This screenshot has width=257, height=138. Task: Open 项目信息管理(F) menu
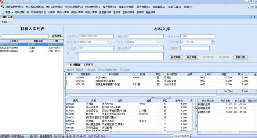click(x=14, y=7)
